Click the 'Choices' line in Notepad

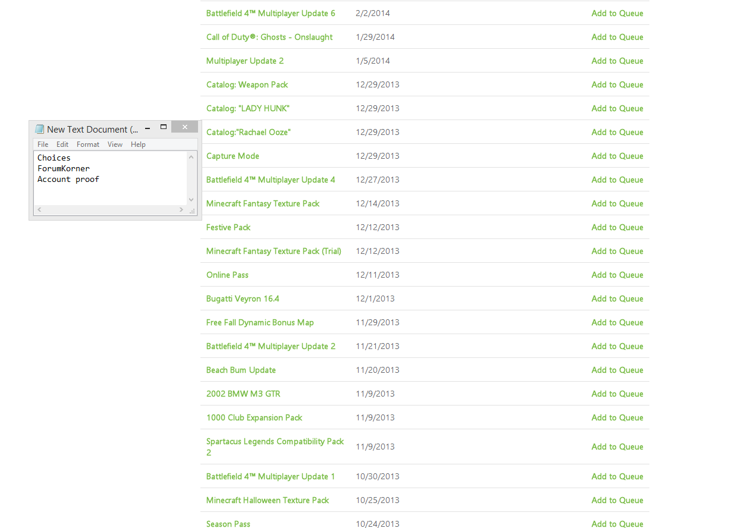coord(54,158)
